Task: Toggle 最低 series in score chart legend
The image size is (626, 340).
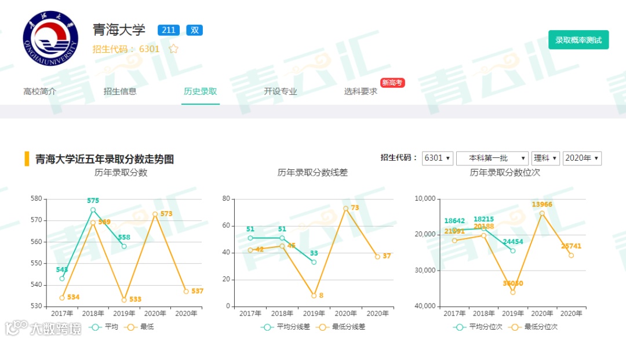Action: pyautogui.click(x=139, y=327)
